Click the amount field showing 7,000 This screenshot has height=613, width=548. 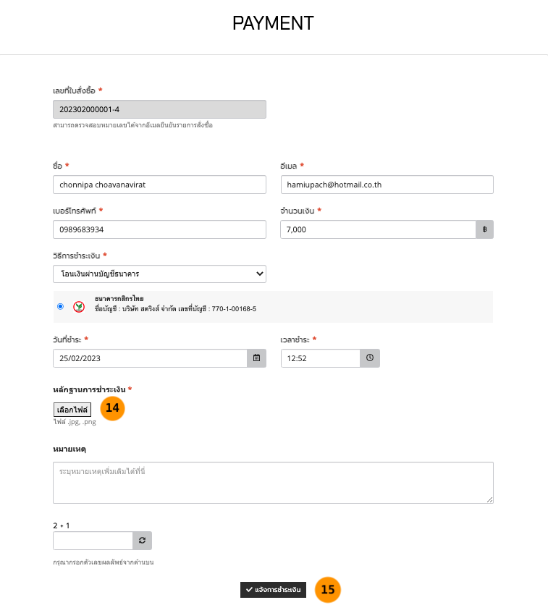(x=377, y=229)
